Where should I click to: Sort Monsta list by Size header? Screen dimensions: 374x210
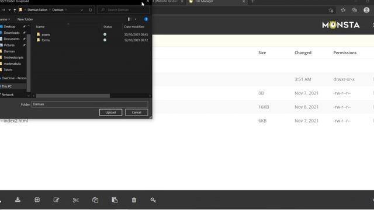pos(262,52)
